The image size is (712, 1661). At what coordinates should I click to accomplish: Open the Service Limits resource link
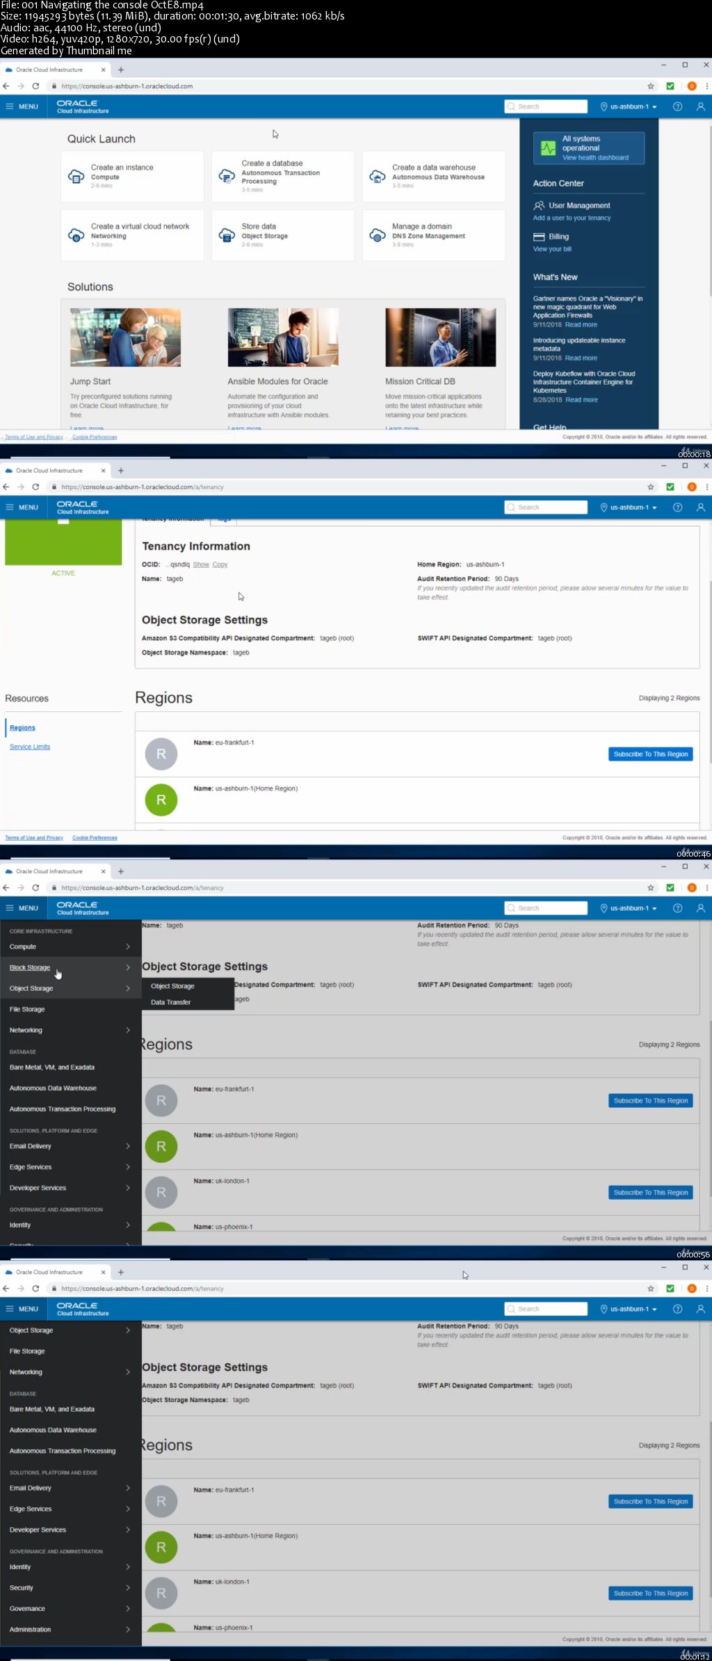coord(30,747)
